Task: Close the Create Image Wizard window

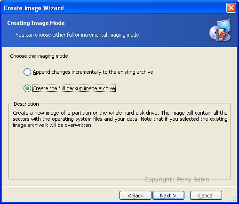Action: point(231,8)
